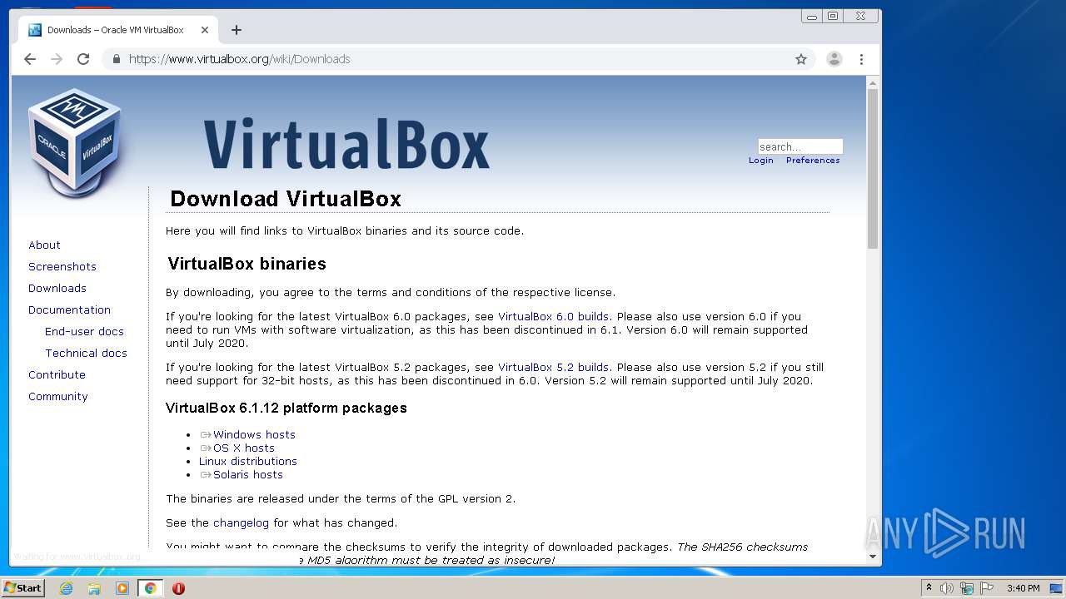Open the network tray icon
1066x599 pixels.
[967, 588]
